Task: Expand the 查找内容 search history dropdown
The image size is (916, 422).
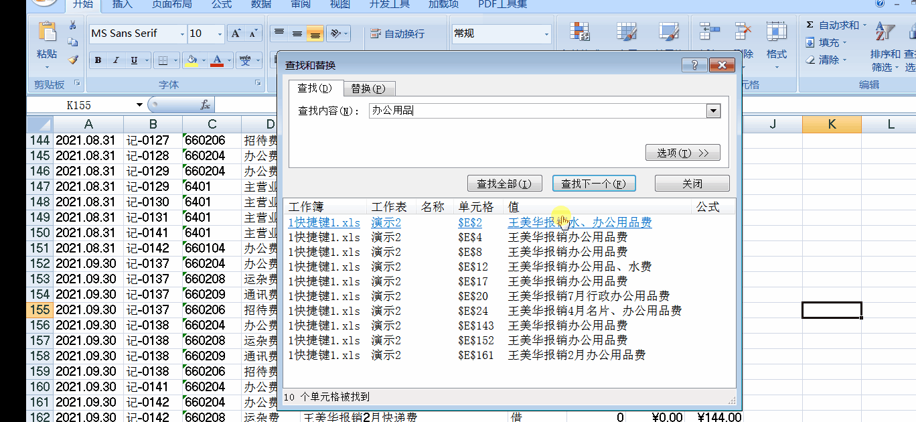Action: tap(713, 111)
